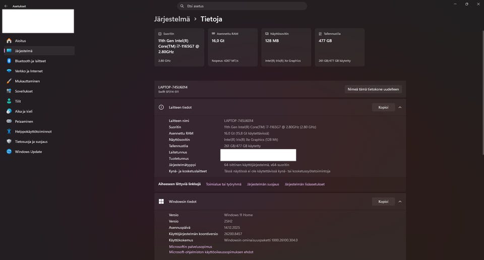
Task: Go to Mukauttaminen settings
Action: point(39,81)
